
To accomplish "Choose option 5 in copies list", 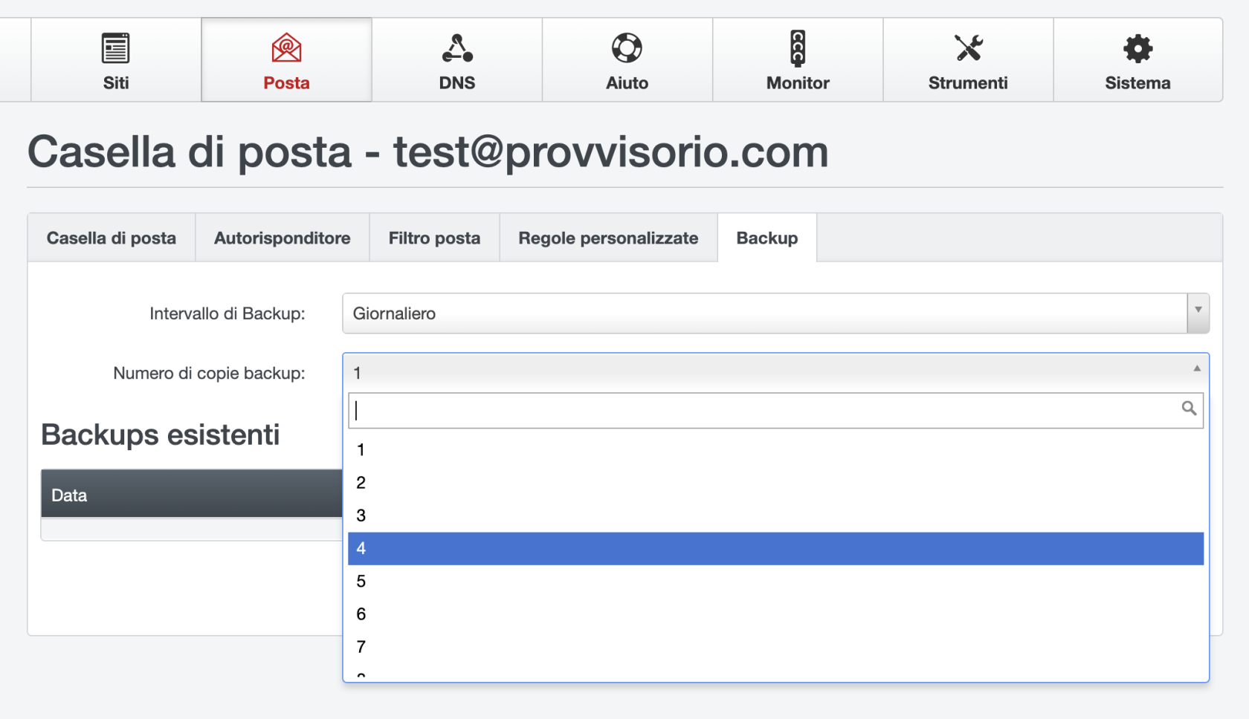I will (775, 581).
